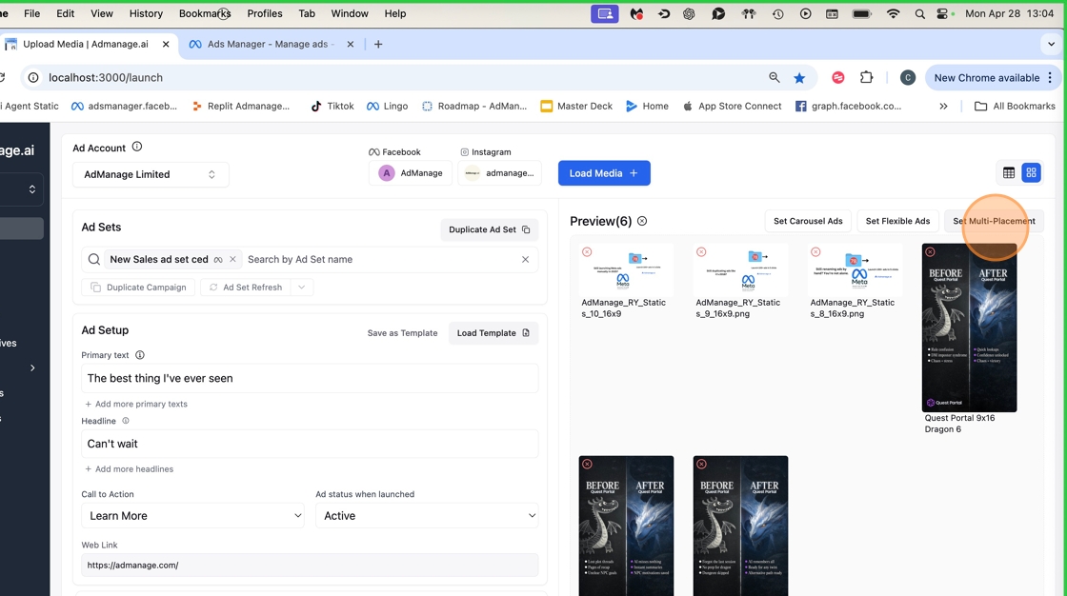Switch to table view layout icon
This screenshot has height=596, width=1067.
point(1009,172)
